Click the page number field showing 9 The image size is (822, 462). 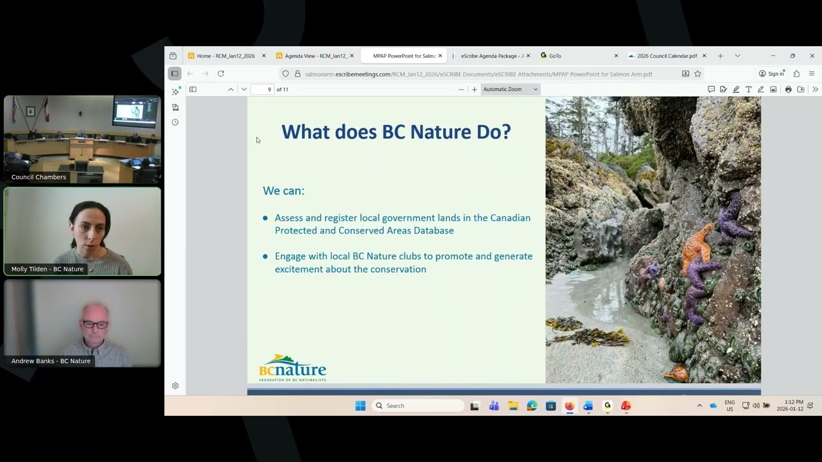262,89
